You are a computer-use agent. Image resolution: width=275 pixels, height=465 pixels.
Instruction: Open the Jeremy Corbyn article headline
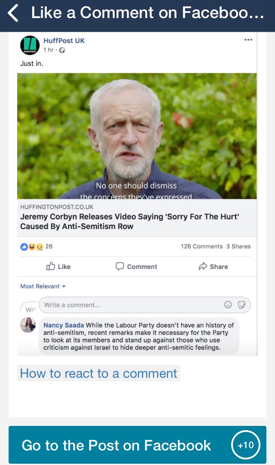(x=129, y=221)
